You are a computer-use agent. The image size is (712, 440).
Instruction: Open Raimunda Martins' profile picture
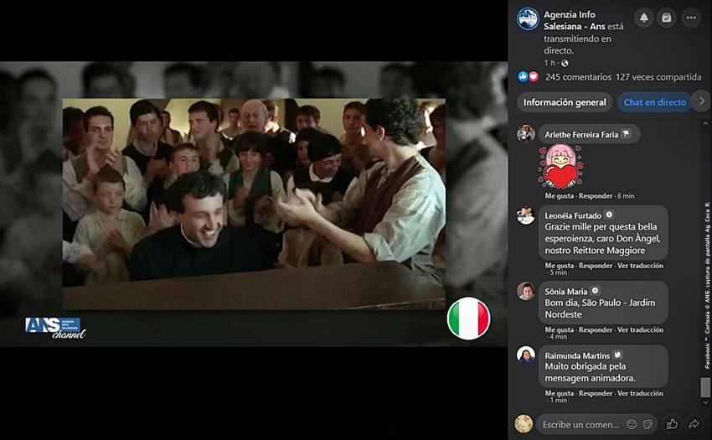[x=526, y=355]
